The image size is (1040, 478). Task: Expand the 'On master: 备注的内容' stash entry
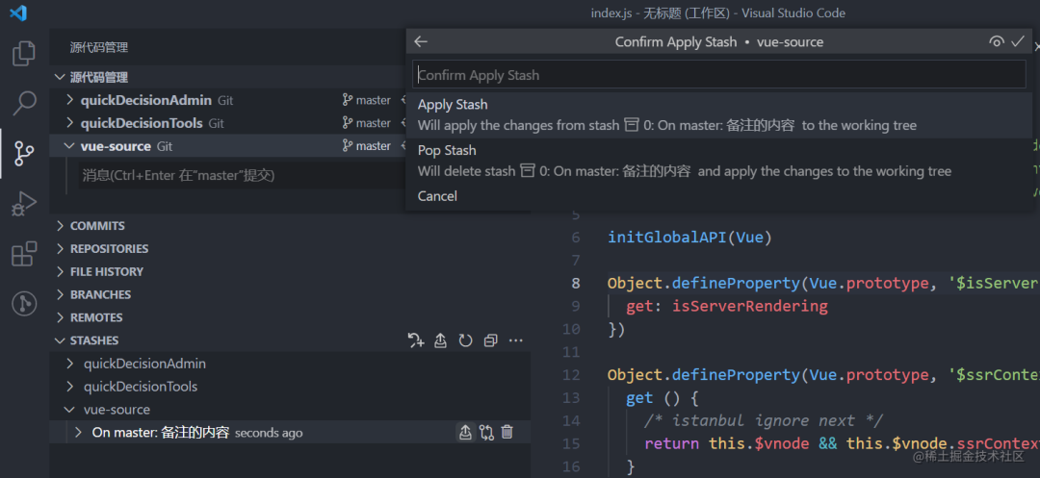point(78,433)
